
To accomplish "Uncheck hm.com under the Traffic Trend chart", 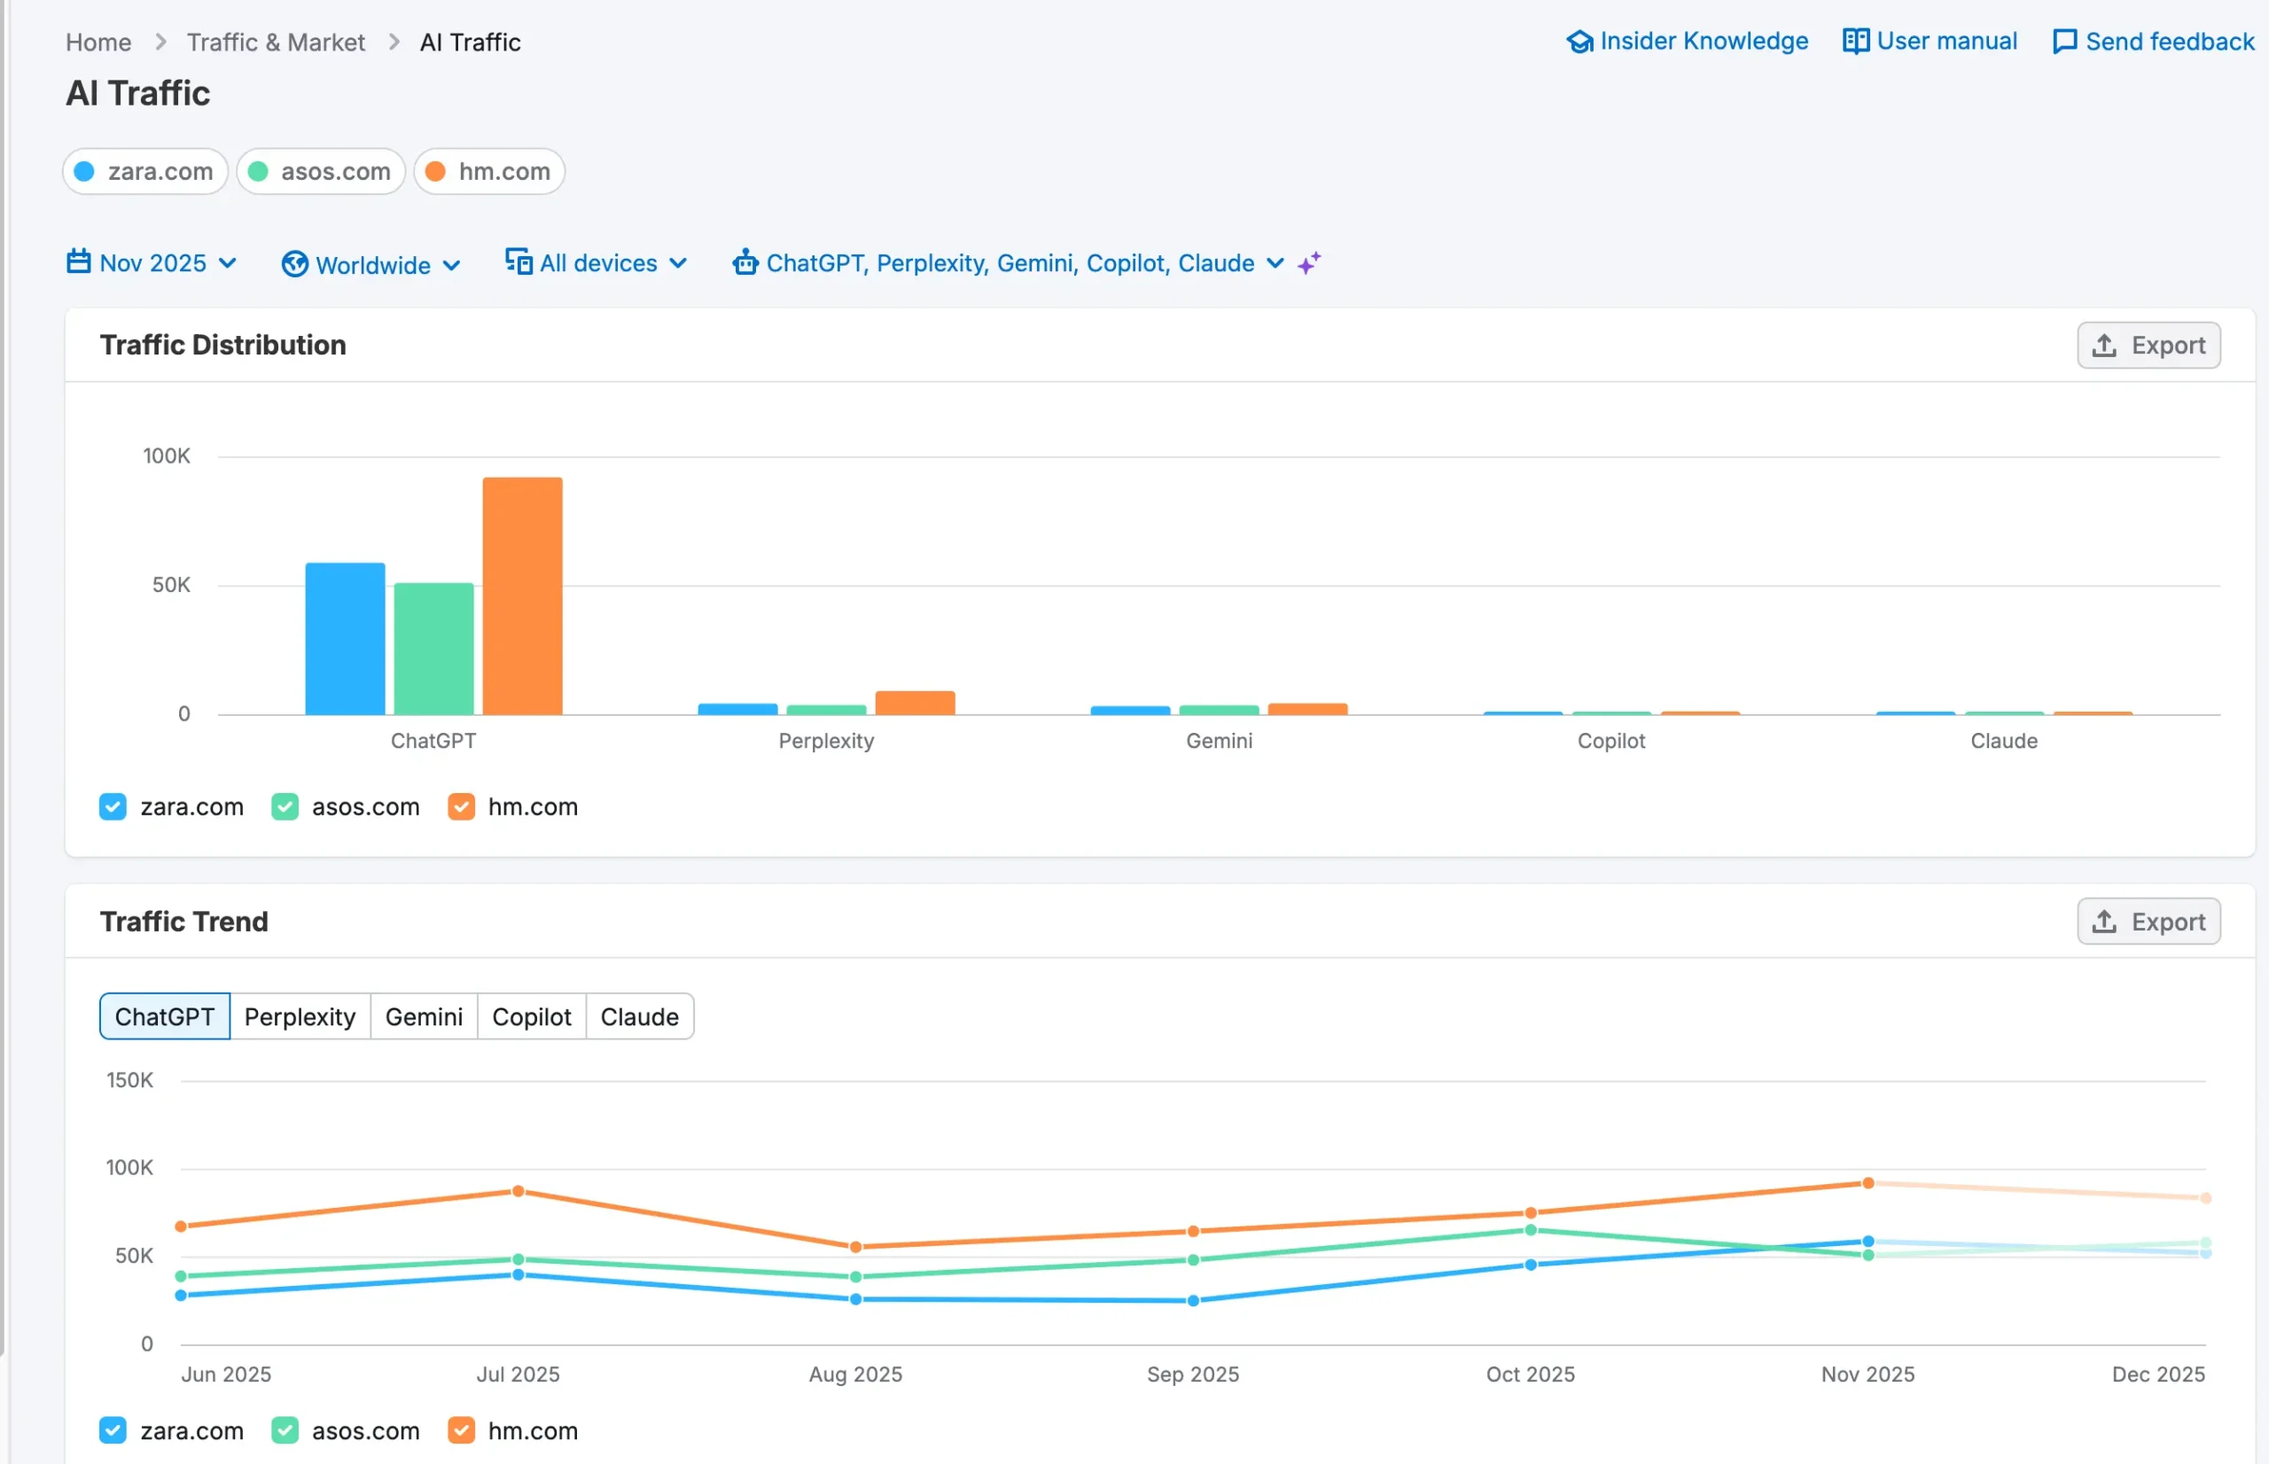I will (463, 1429).
